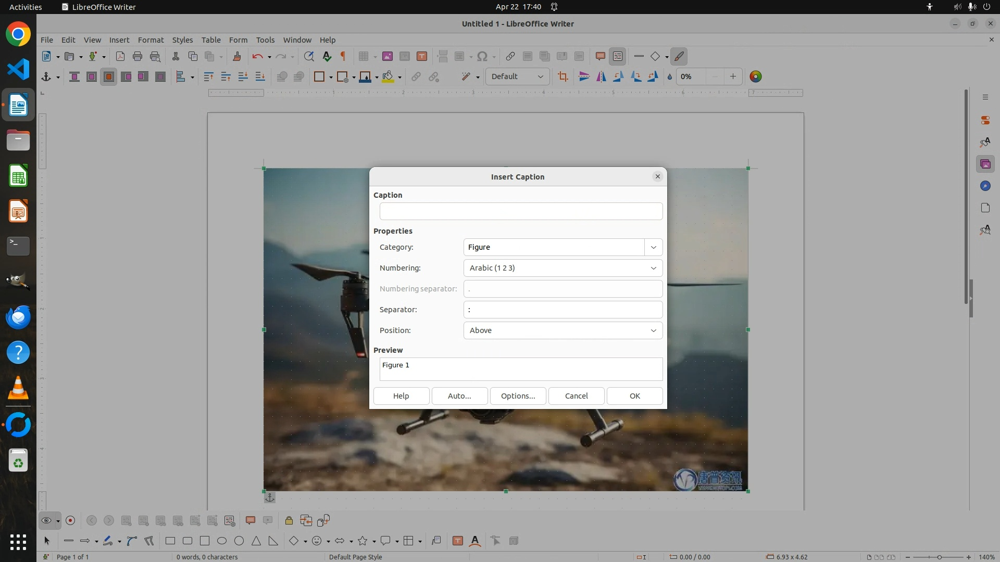This screenshot has width=1000, height=562.
Task: Click the Caption text input field
Action: pos(521,212)
